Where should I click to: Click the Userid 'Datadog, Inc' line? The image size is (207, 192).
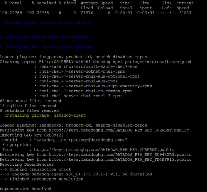tap(65, 140)
